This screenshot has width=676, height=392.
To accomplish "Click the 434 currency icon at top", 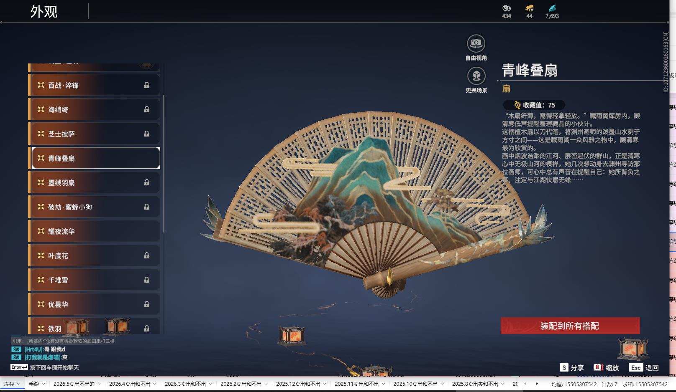I will pyautogui.click(x=507, y=8).
